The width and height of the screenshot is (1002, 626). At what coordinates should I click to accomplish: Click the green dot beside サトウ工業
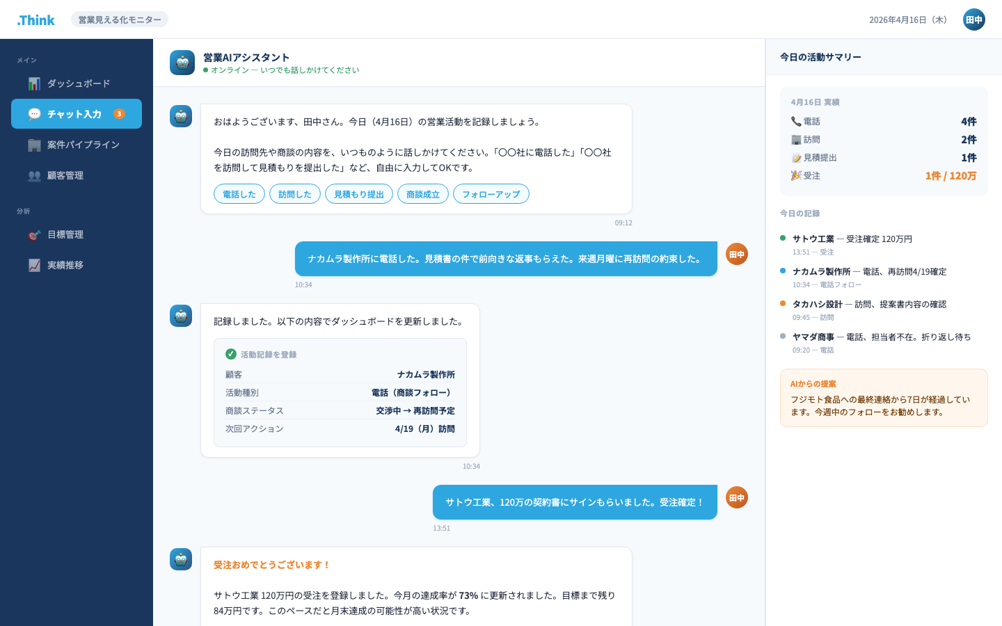click(783, 238)
